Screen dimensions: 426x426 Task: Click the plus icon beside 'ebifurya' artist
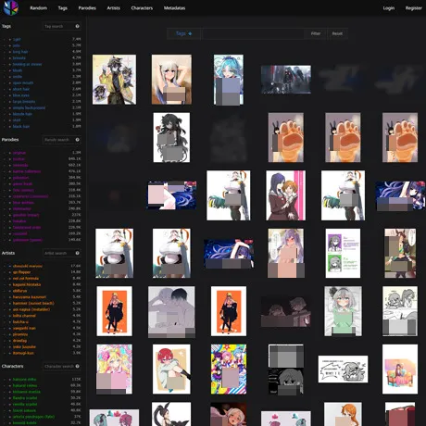(10, 291)
